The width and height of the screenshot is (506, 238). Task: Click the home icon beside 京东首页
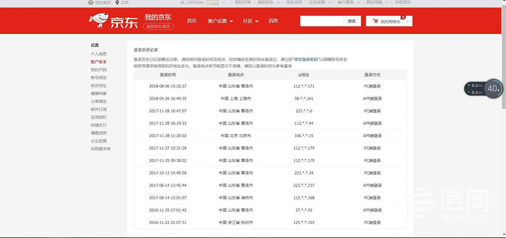[x=90, y=3]
